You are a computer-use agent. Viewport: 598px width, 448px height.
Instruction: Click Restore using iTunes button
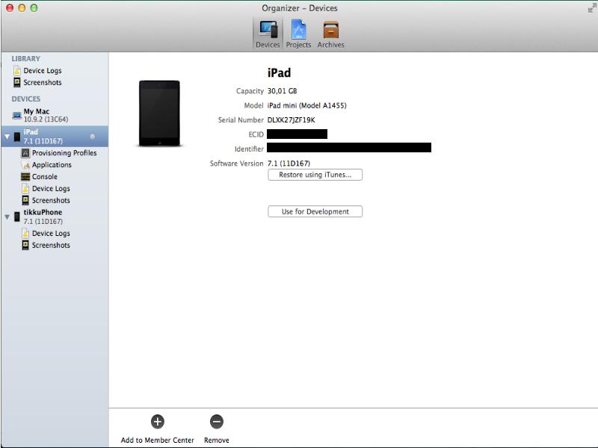[315, 175]
